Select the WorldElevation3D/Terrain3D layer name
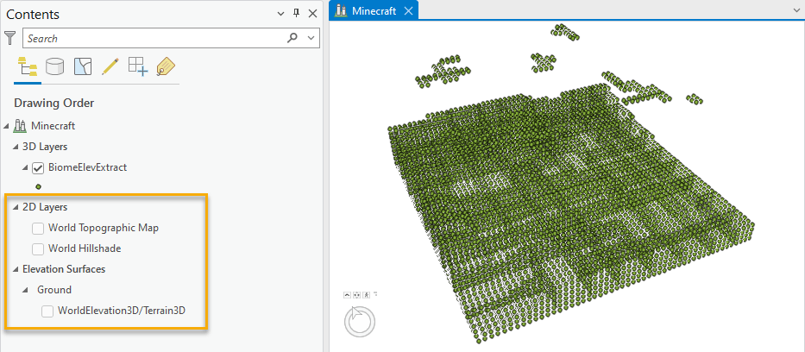 pyautogui.click(x=122, y=310)
